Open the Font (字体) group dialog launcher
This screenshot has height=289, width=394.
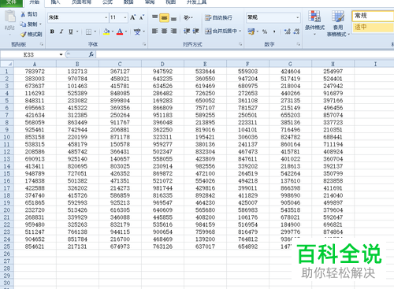point(144,44)
